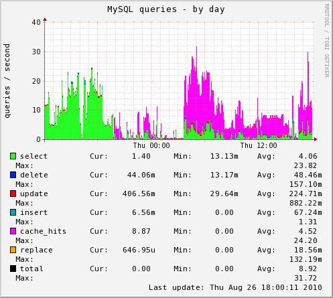Click the orange replace legend swatch

click(13, 250)
